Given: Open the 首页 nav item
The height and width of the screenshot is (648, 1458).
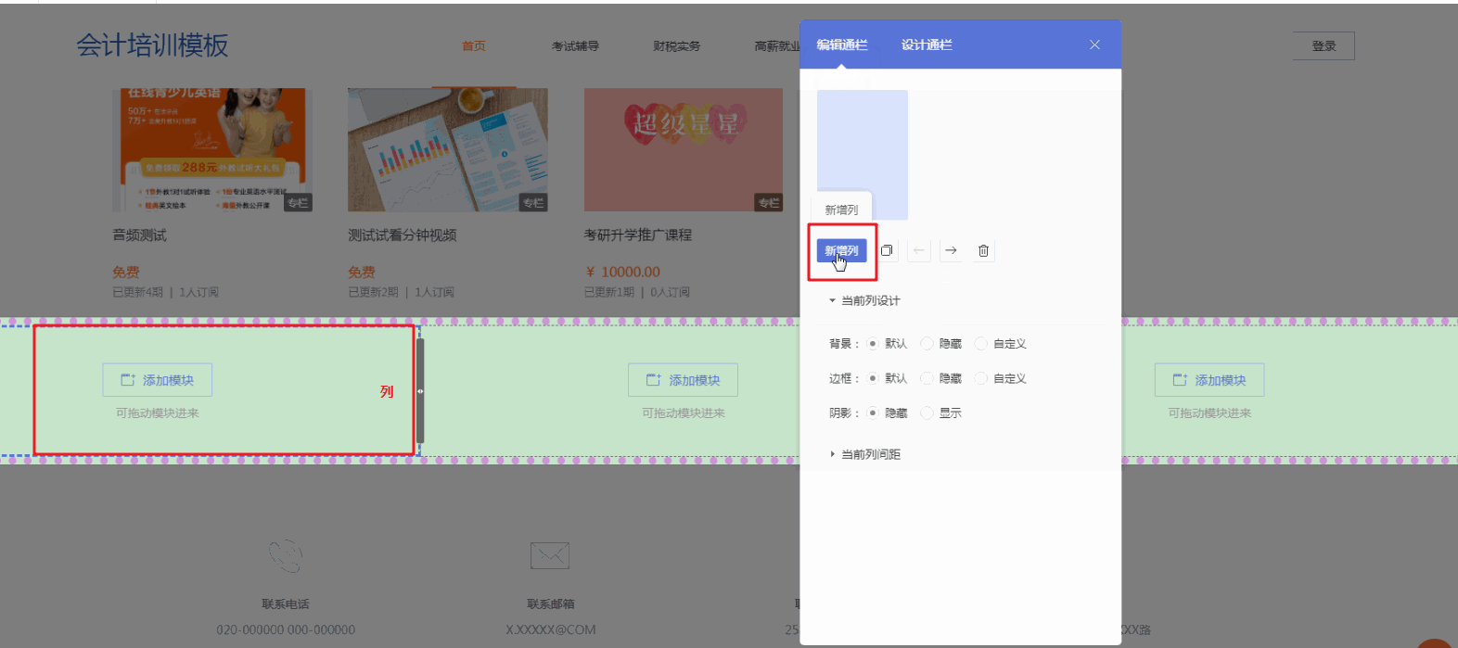Looking at the screenshot, I should pyautogui.click(x=474, y=46).
